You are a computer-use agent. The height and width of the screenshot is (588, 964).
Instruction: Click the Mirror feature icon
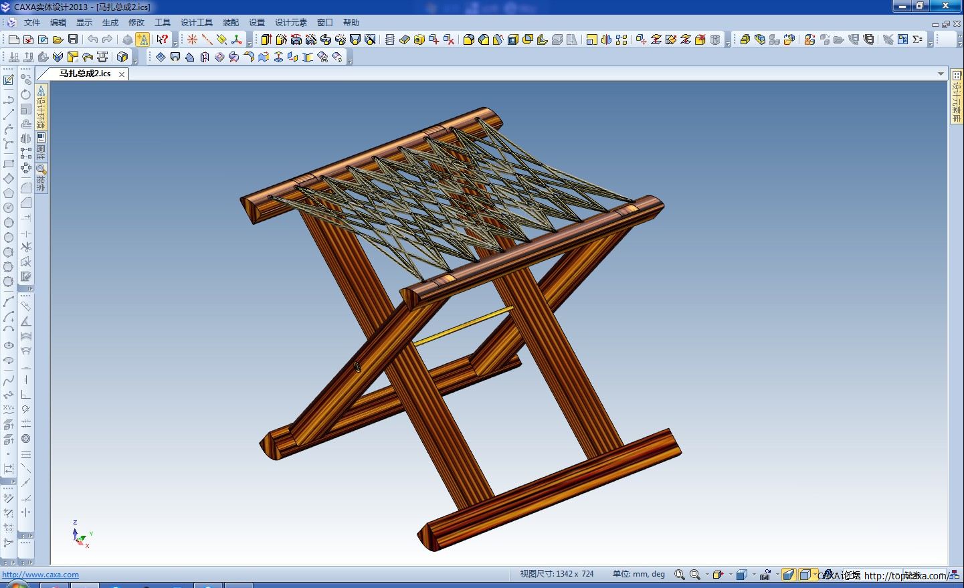(607, 39)
